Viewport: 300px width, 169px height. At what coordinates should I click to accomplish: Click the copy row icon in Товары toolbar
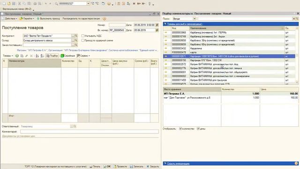pyautogui.click(x=22, y=56)
